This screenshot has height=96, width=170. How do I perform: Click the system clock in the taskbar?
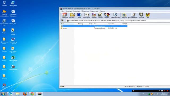pos(164,94)
